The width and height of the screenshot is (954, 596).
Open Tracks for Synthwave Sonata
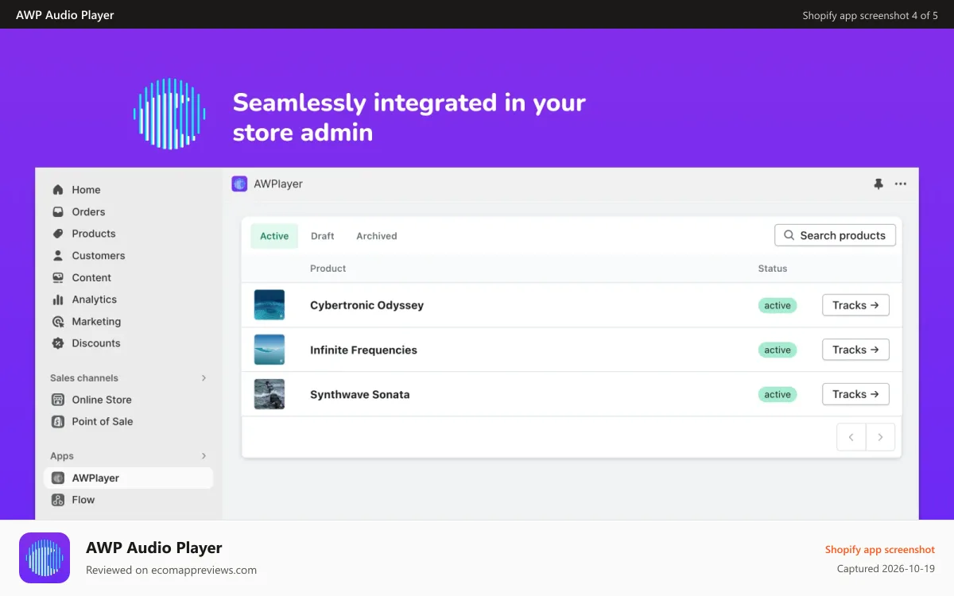point(855,394)
